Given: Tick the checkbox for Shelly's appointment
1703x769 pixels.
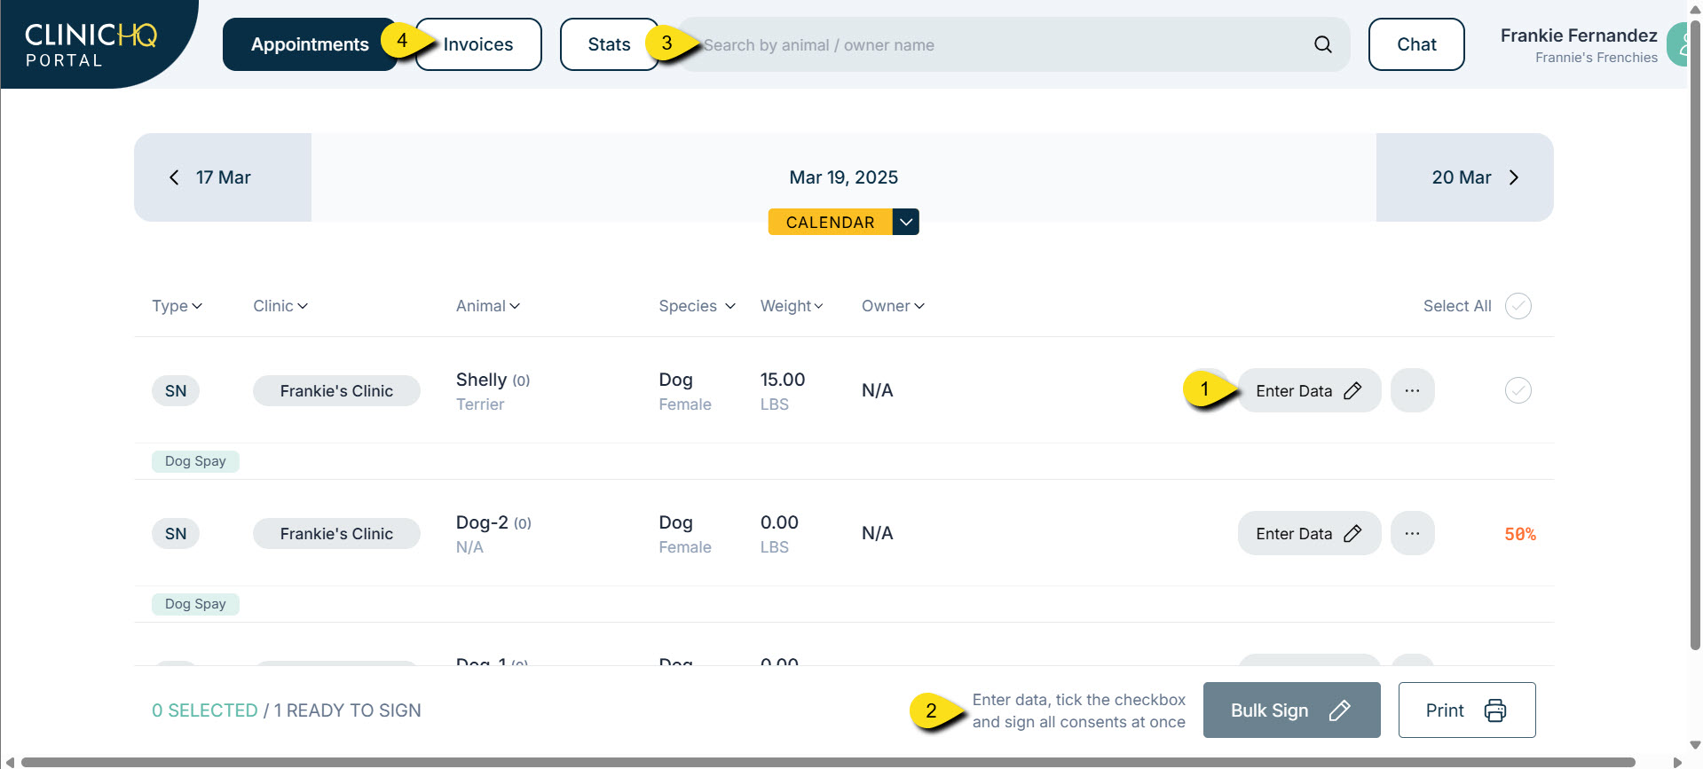Looking at the screenshot, I should 1518,390.
